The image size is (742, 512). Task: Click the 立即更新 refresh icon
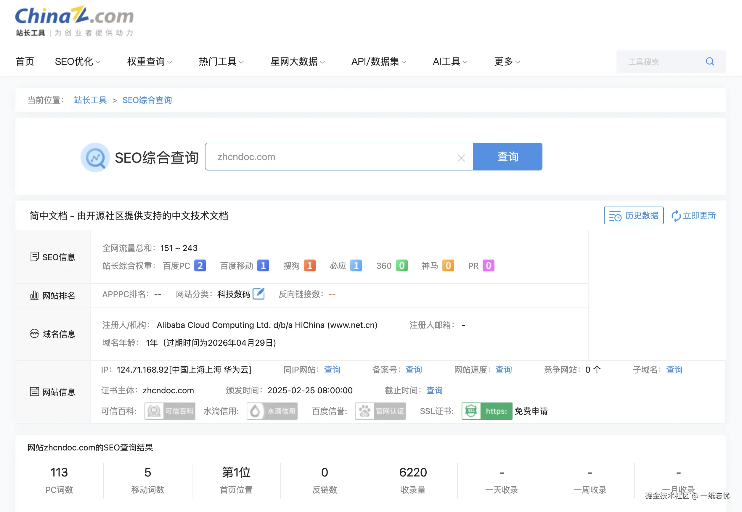(676, 216)
